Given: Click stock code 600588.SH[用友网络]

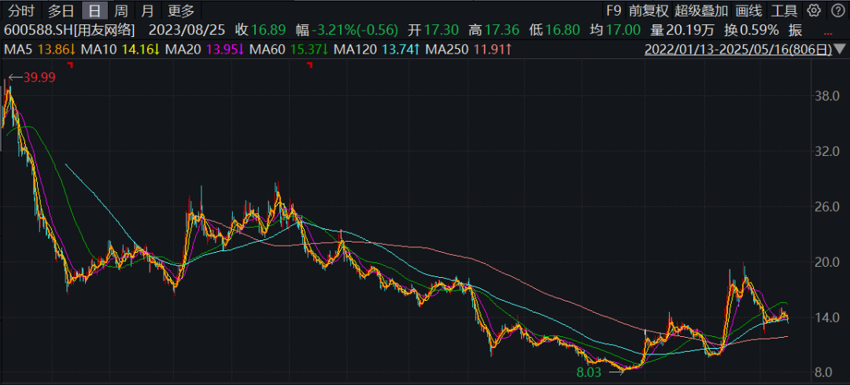Looking at the screenshot, I should click(x=69, y=30).
